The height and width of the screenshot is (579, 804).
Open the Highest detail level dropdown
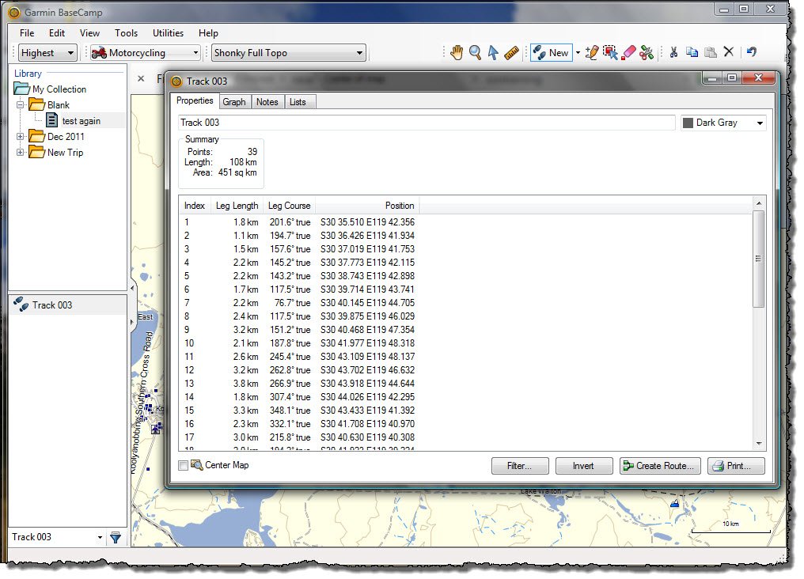click(47, 53)
